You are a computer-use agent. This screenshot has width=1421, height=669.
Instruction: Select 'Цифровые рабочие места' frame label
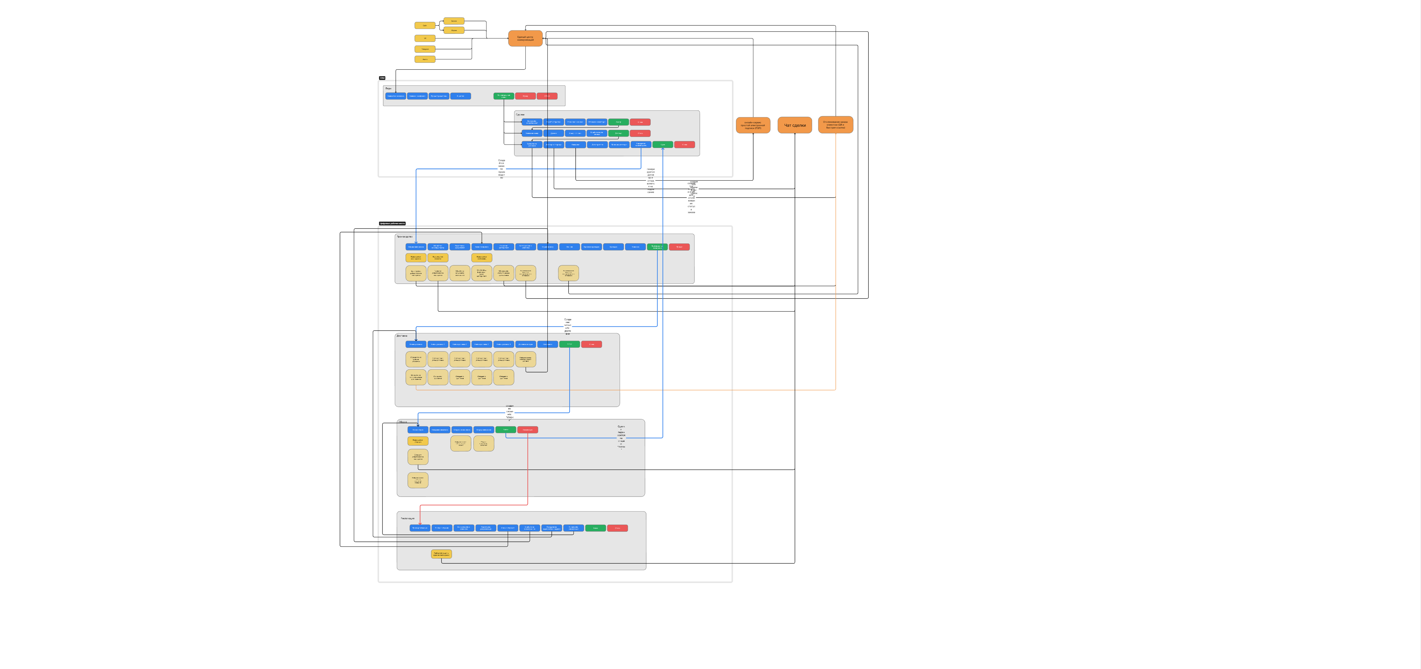point(392,224)
